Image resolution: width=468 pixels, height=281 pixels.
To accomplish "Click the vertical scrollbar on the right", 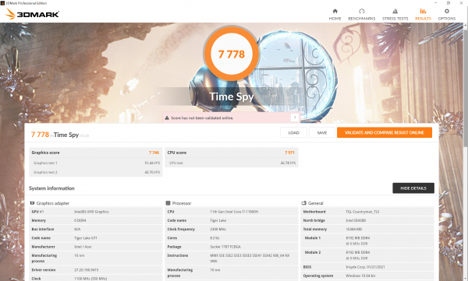I will [466, 86].
